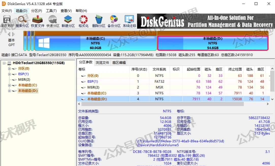Click end cylinder value 15038 in table
This screenshot has height=166, width=275.
(x=237, y=99)
